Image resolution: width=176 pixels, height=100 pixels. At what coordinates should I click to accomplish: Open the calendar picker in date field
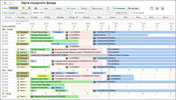24,8
